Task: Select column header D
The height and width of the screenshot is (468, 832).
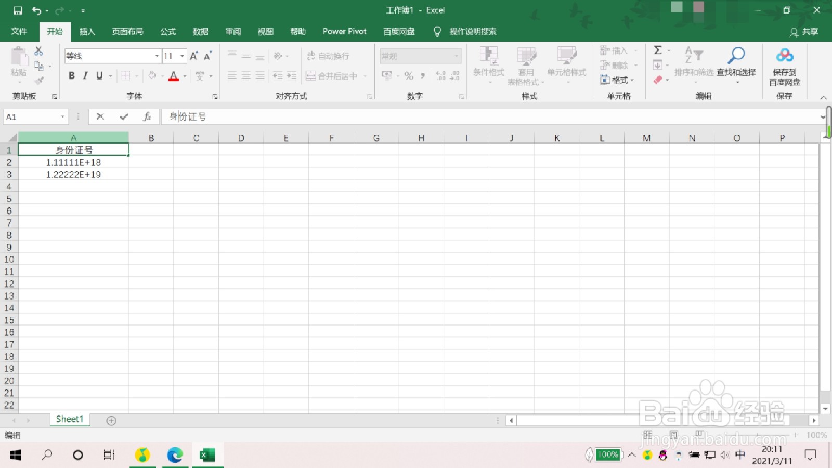Action: point(241,138)
